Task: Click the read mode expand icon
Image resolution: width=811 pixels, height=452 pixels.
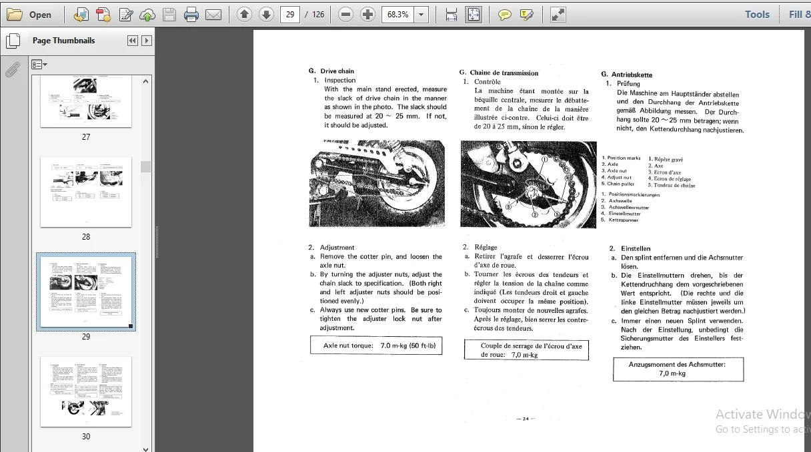Action: point(558,14)
